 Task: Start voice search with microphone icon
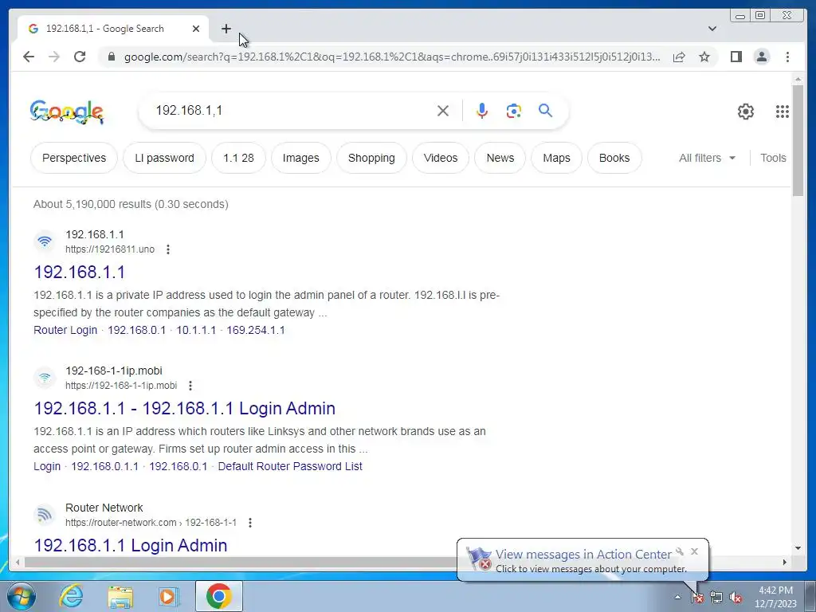[x=482, y=110]
